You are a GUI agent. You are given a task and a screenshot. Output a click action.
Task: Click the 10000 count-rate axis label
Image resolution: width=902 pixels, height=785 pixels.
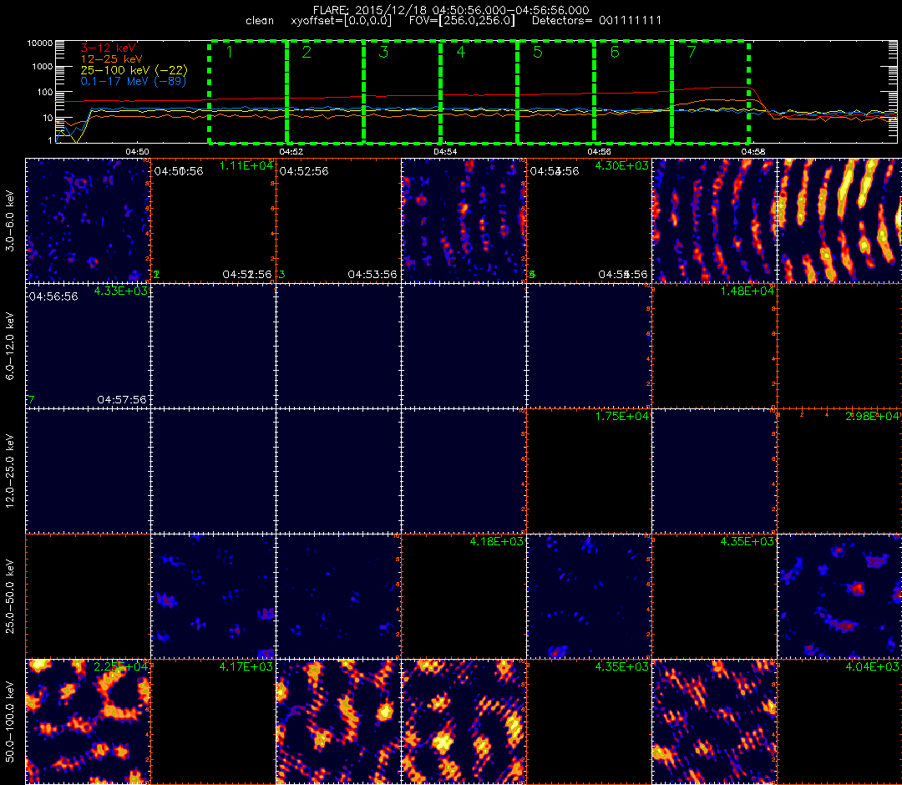click(x=41, y=43)
